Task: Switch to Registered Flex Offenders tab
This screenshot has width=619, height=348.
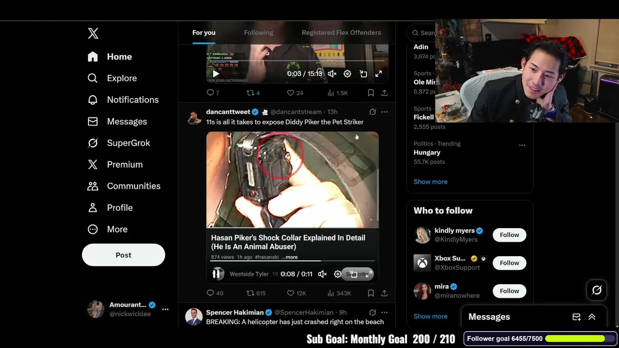Action: [x=341, y=32]
